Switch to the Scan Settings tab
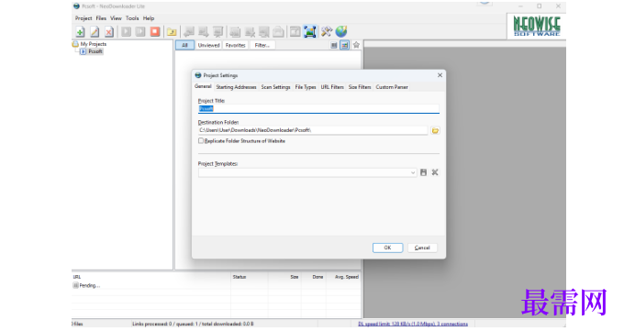This screenshot has height=331, width=624. click(275, 87)
